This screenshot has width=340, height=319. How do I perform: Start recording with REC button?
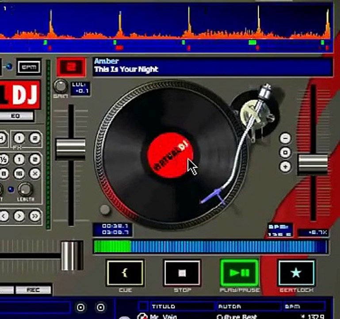click(x=33, y=290)
